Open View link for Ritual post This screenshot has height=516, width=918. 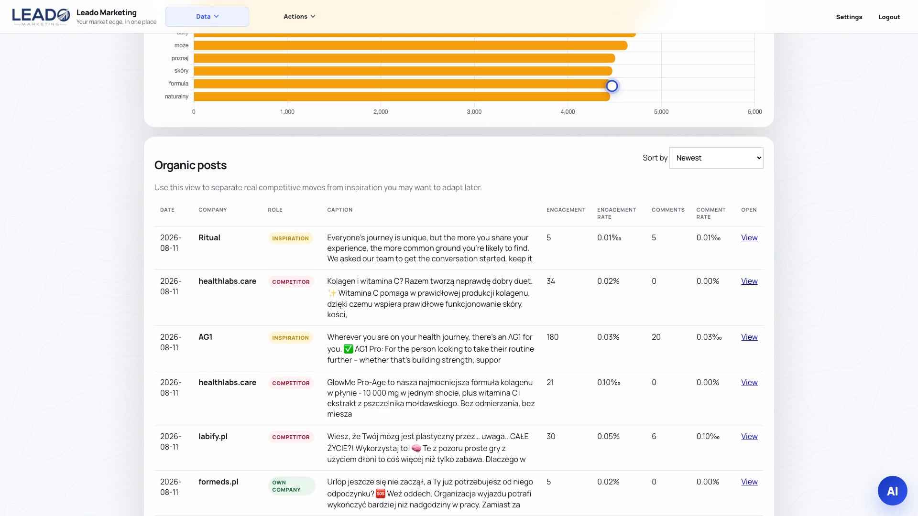click(x=749, y=238)
